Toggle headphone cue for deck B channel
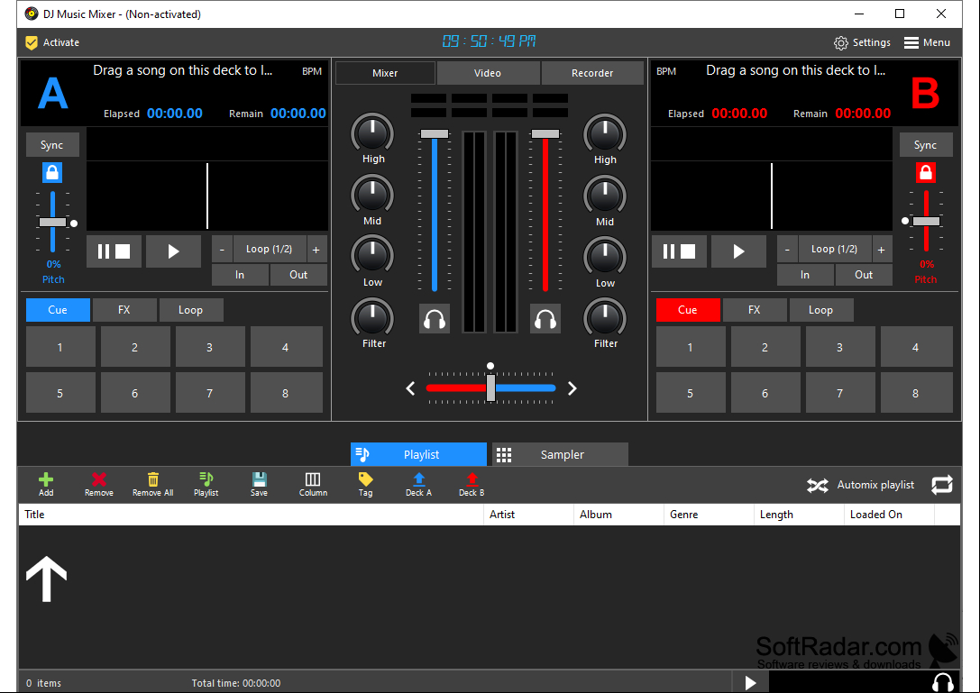980x693 pixels. click(545, 319)
